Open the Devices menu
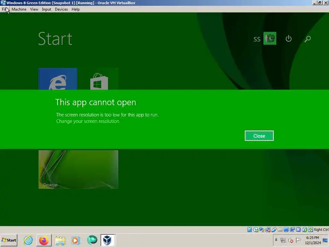 (x=61, y=9)
